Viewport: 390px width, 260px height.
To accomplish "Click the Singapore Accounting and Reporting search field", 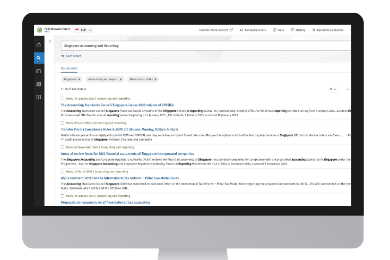I will tap(202, 46).
